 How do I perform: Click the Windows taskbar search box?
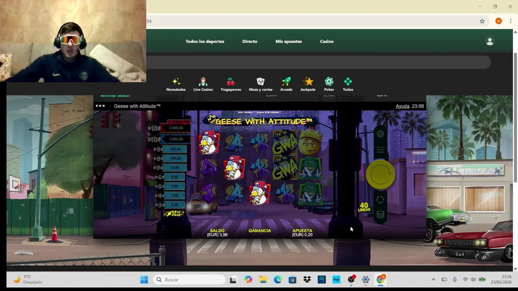coord(189,280)
